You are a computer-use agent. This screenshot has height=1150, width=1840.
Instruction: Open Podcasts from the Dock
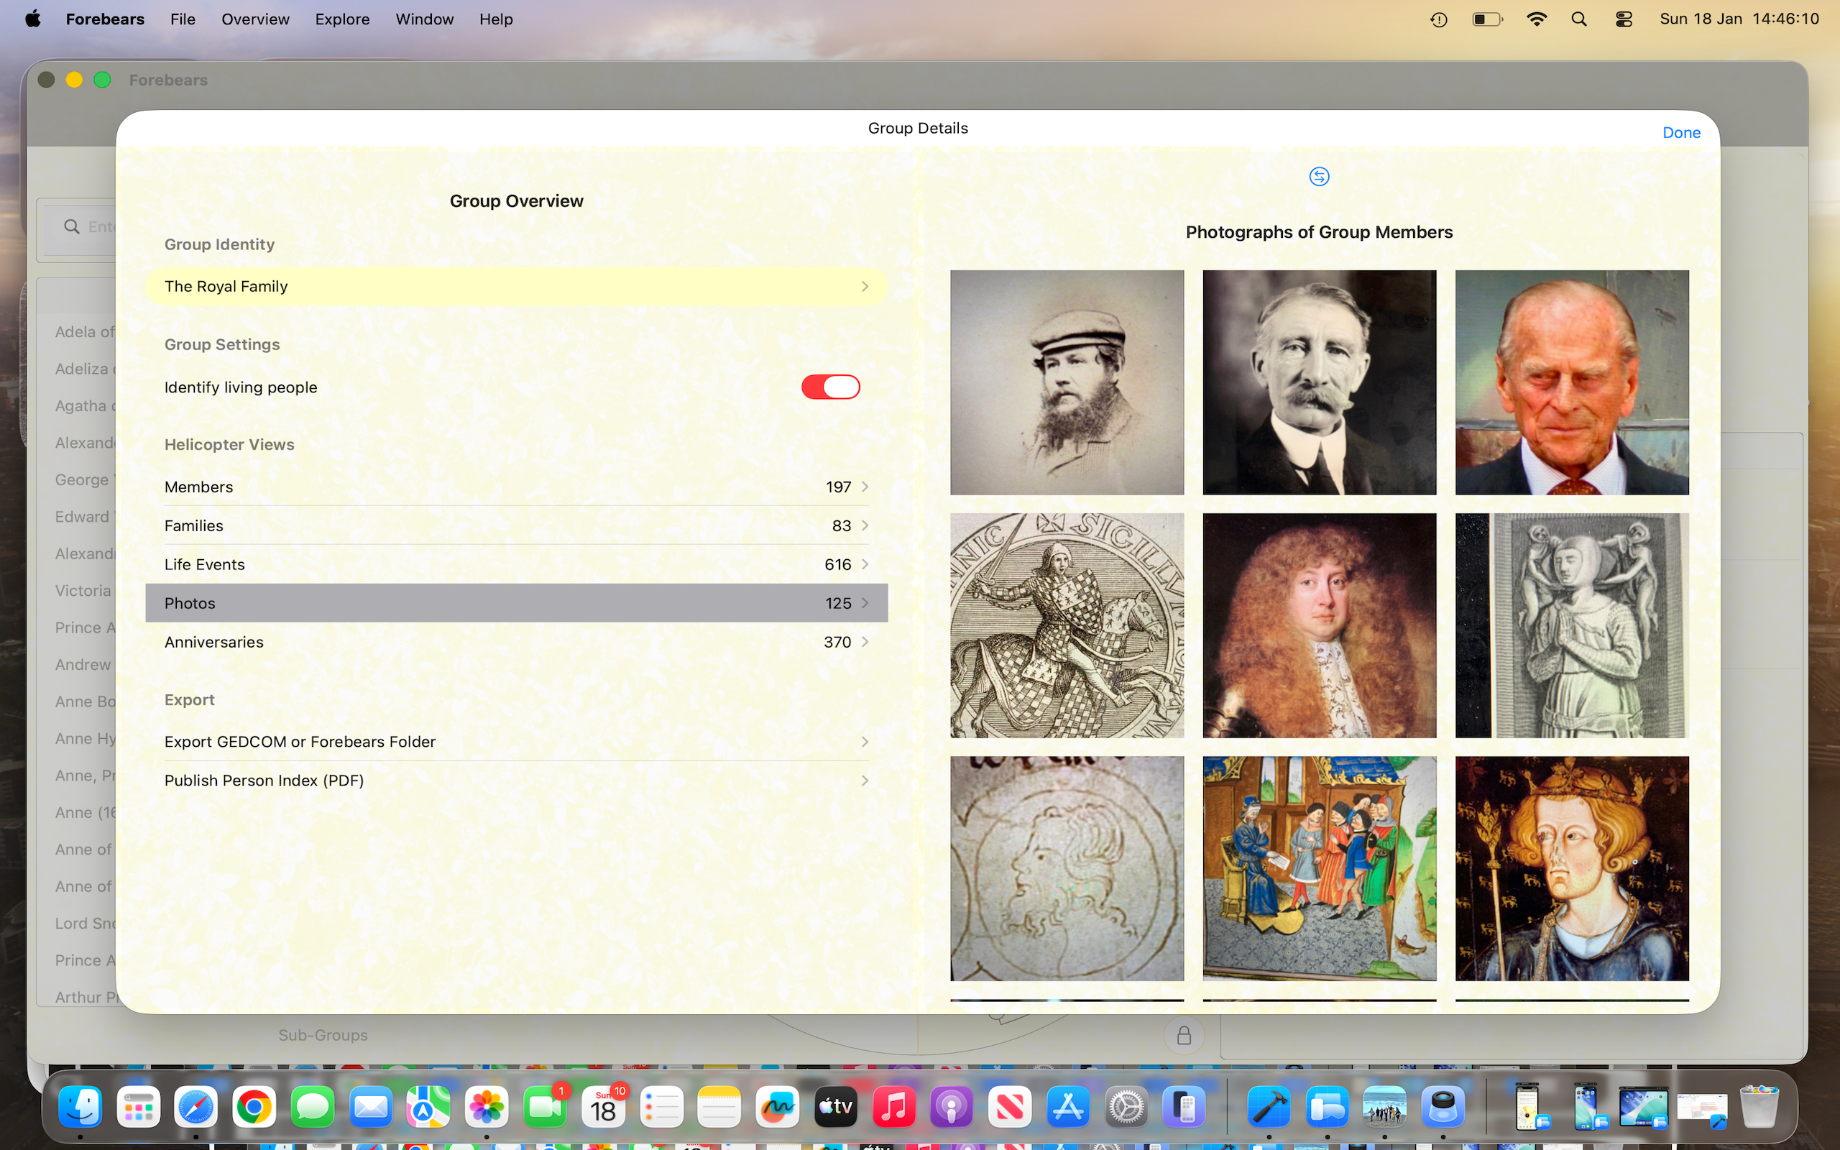[951, 1107]
